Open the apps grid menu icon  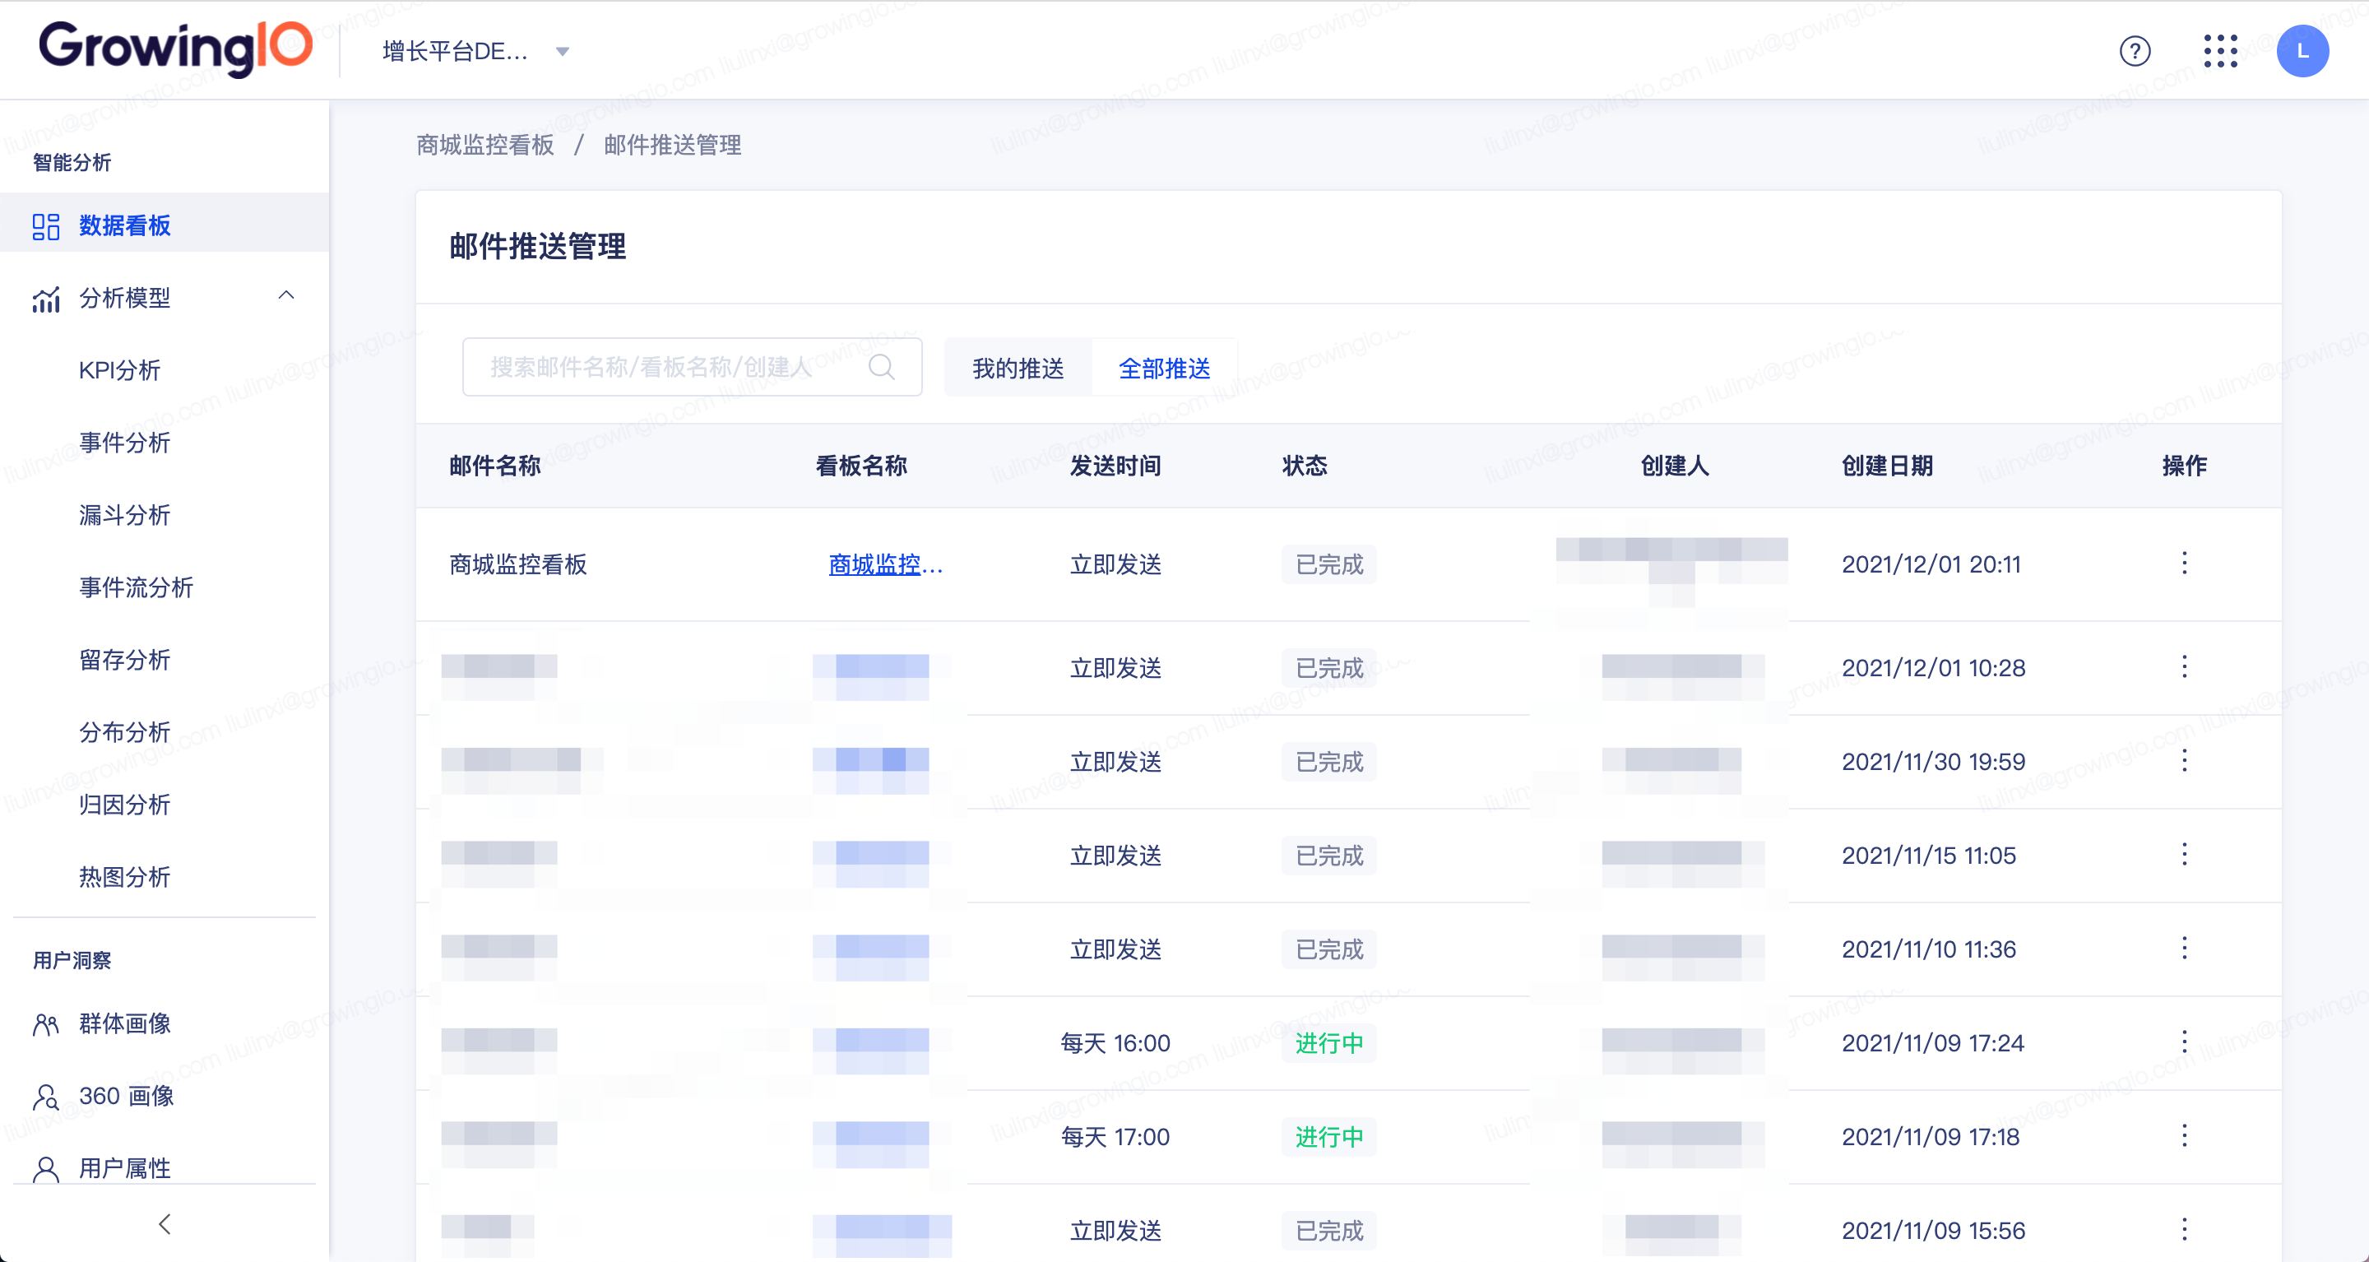point(2220,52)
